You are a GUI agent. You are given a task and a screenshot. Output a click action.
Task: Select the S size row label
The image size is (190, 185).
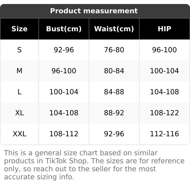19,50
